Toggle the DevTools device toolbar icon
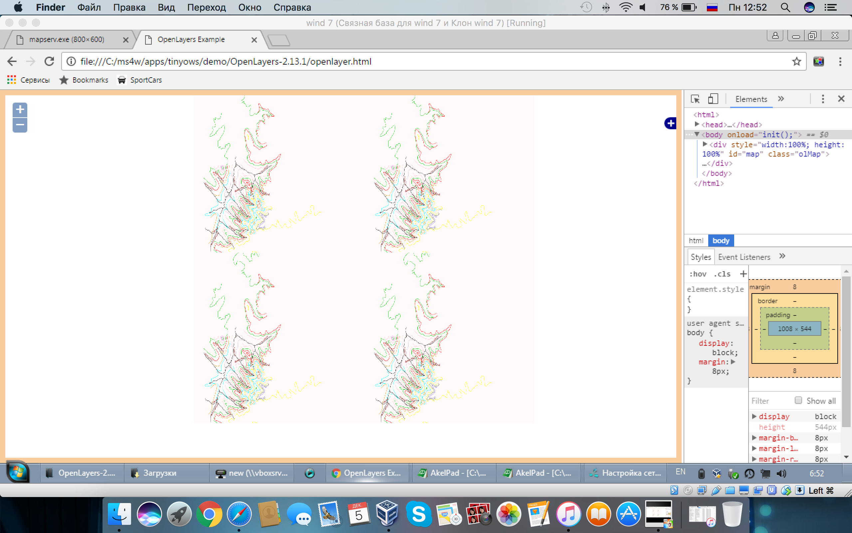 pyautogui.click(x=713, y=99)
